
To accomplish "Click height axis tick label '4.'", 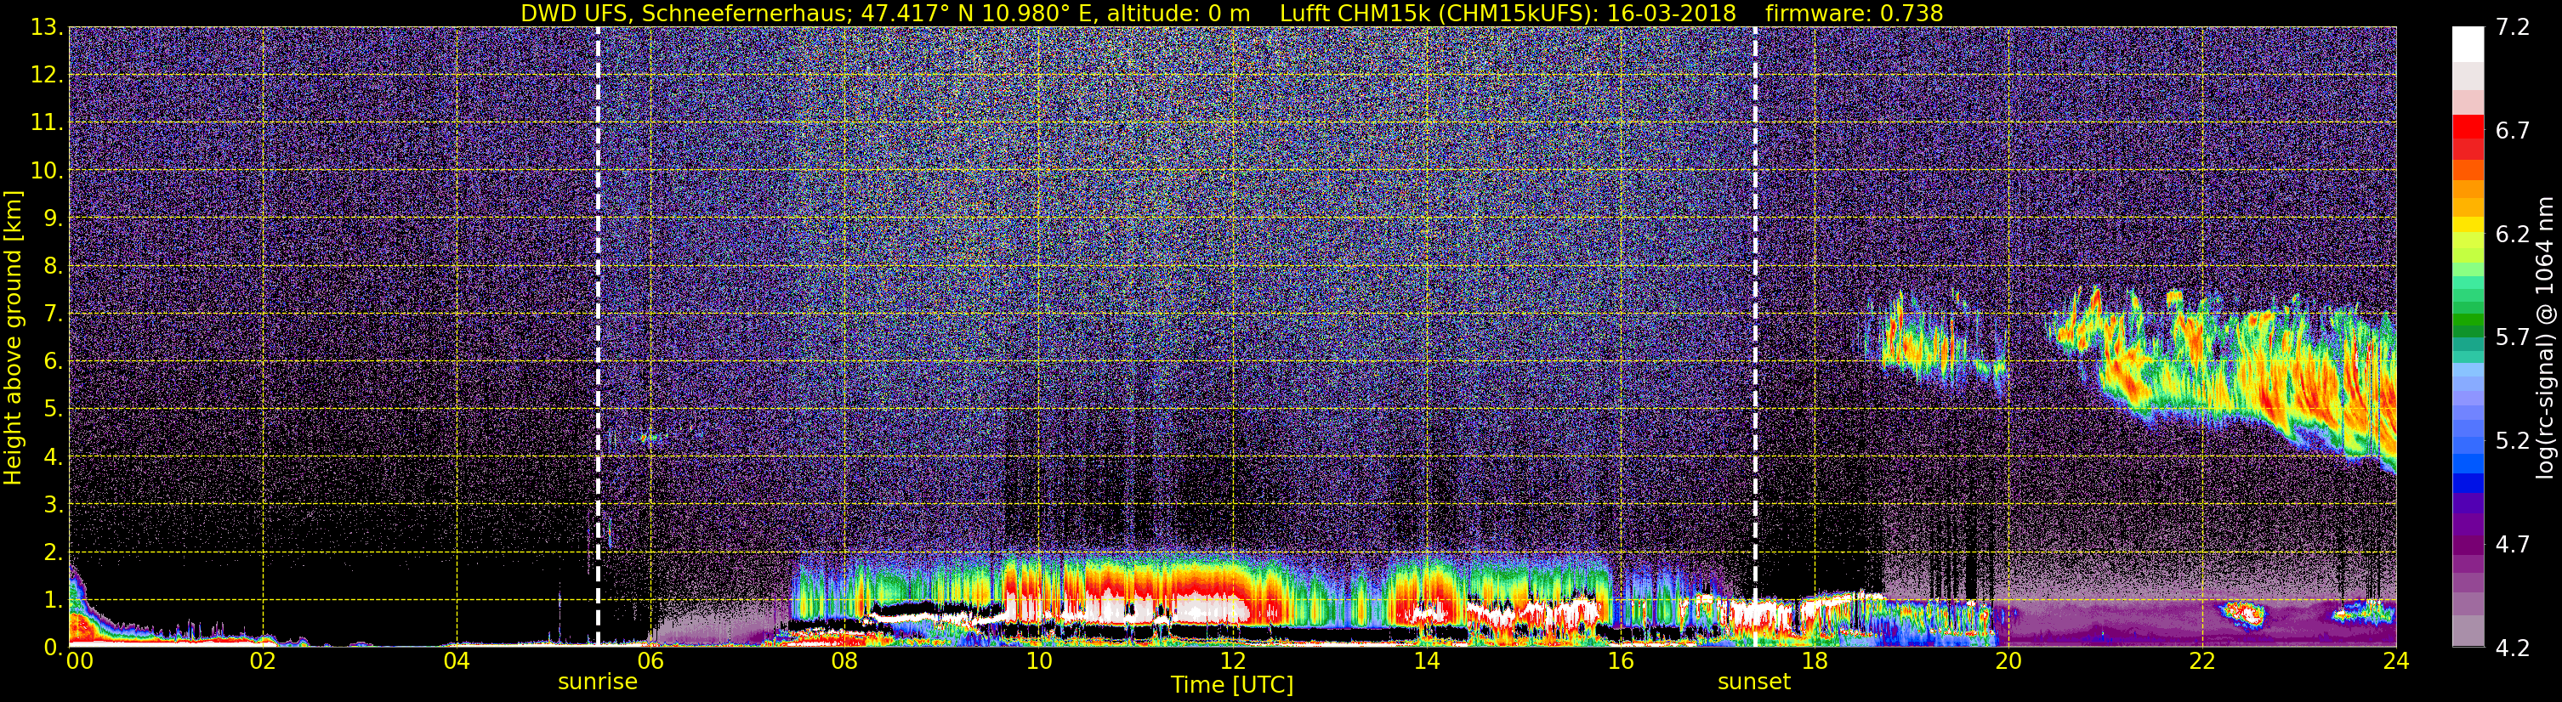I will (52, 456).
